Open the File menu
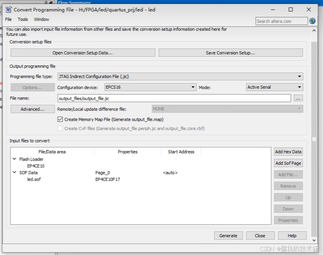323x255 pixels. (8, 19)
